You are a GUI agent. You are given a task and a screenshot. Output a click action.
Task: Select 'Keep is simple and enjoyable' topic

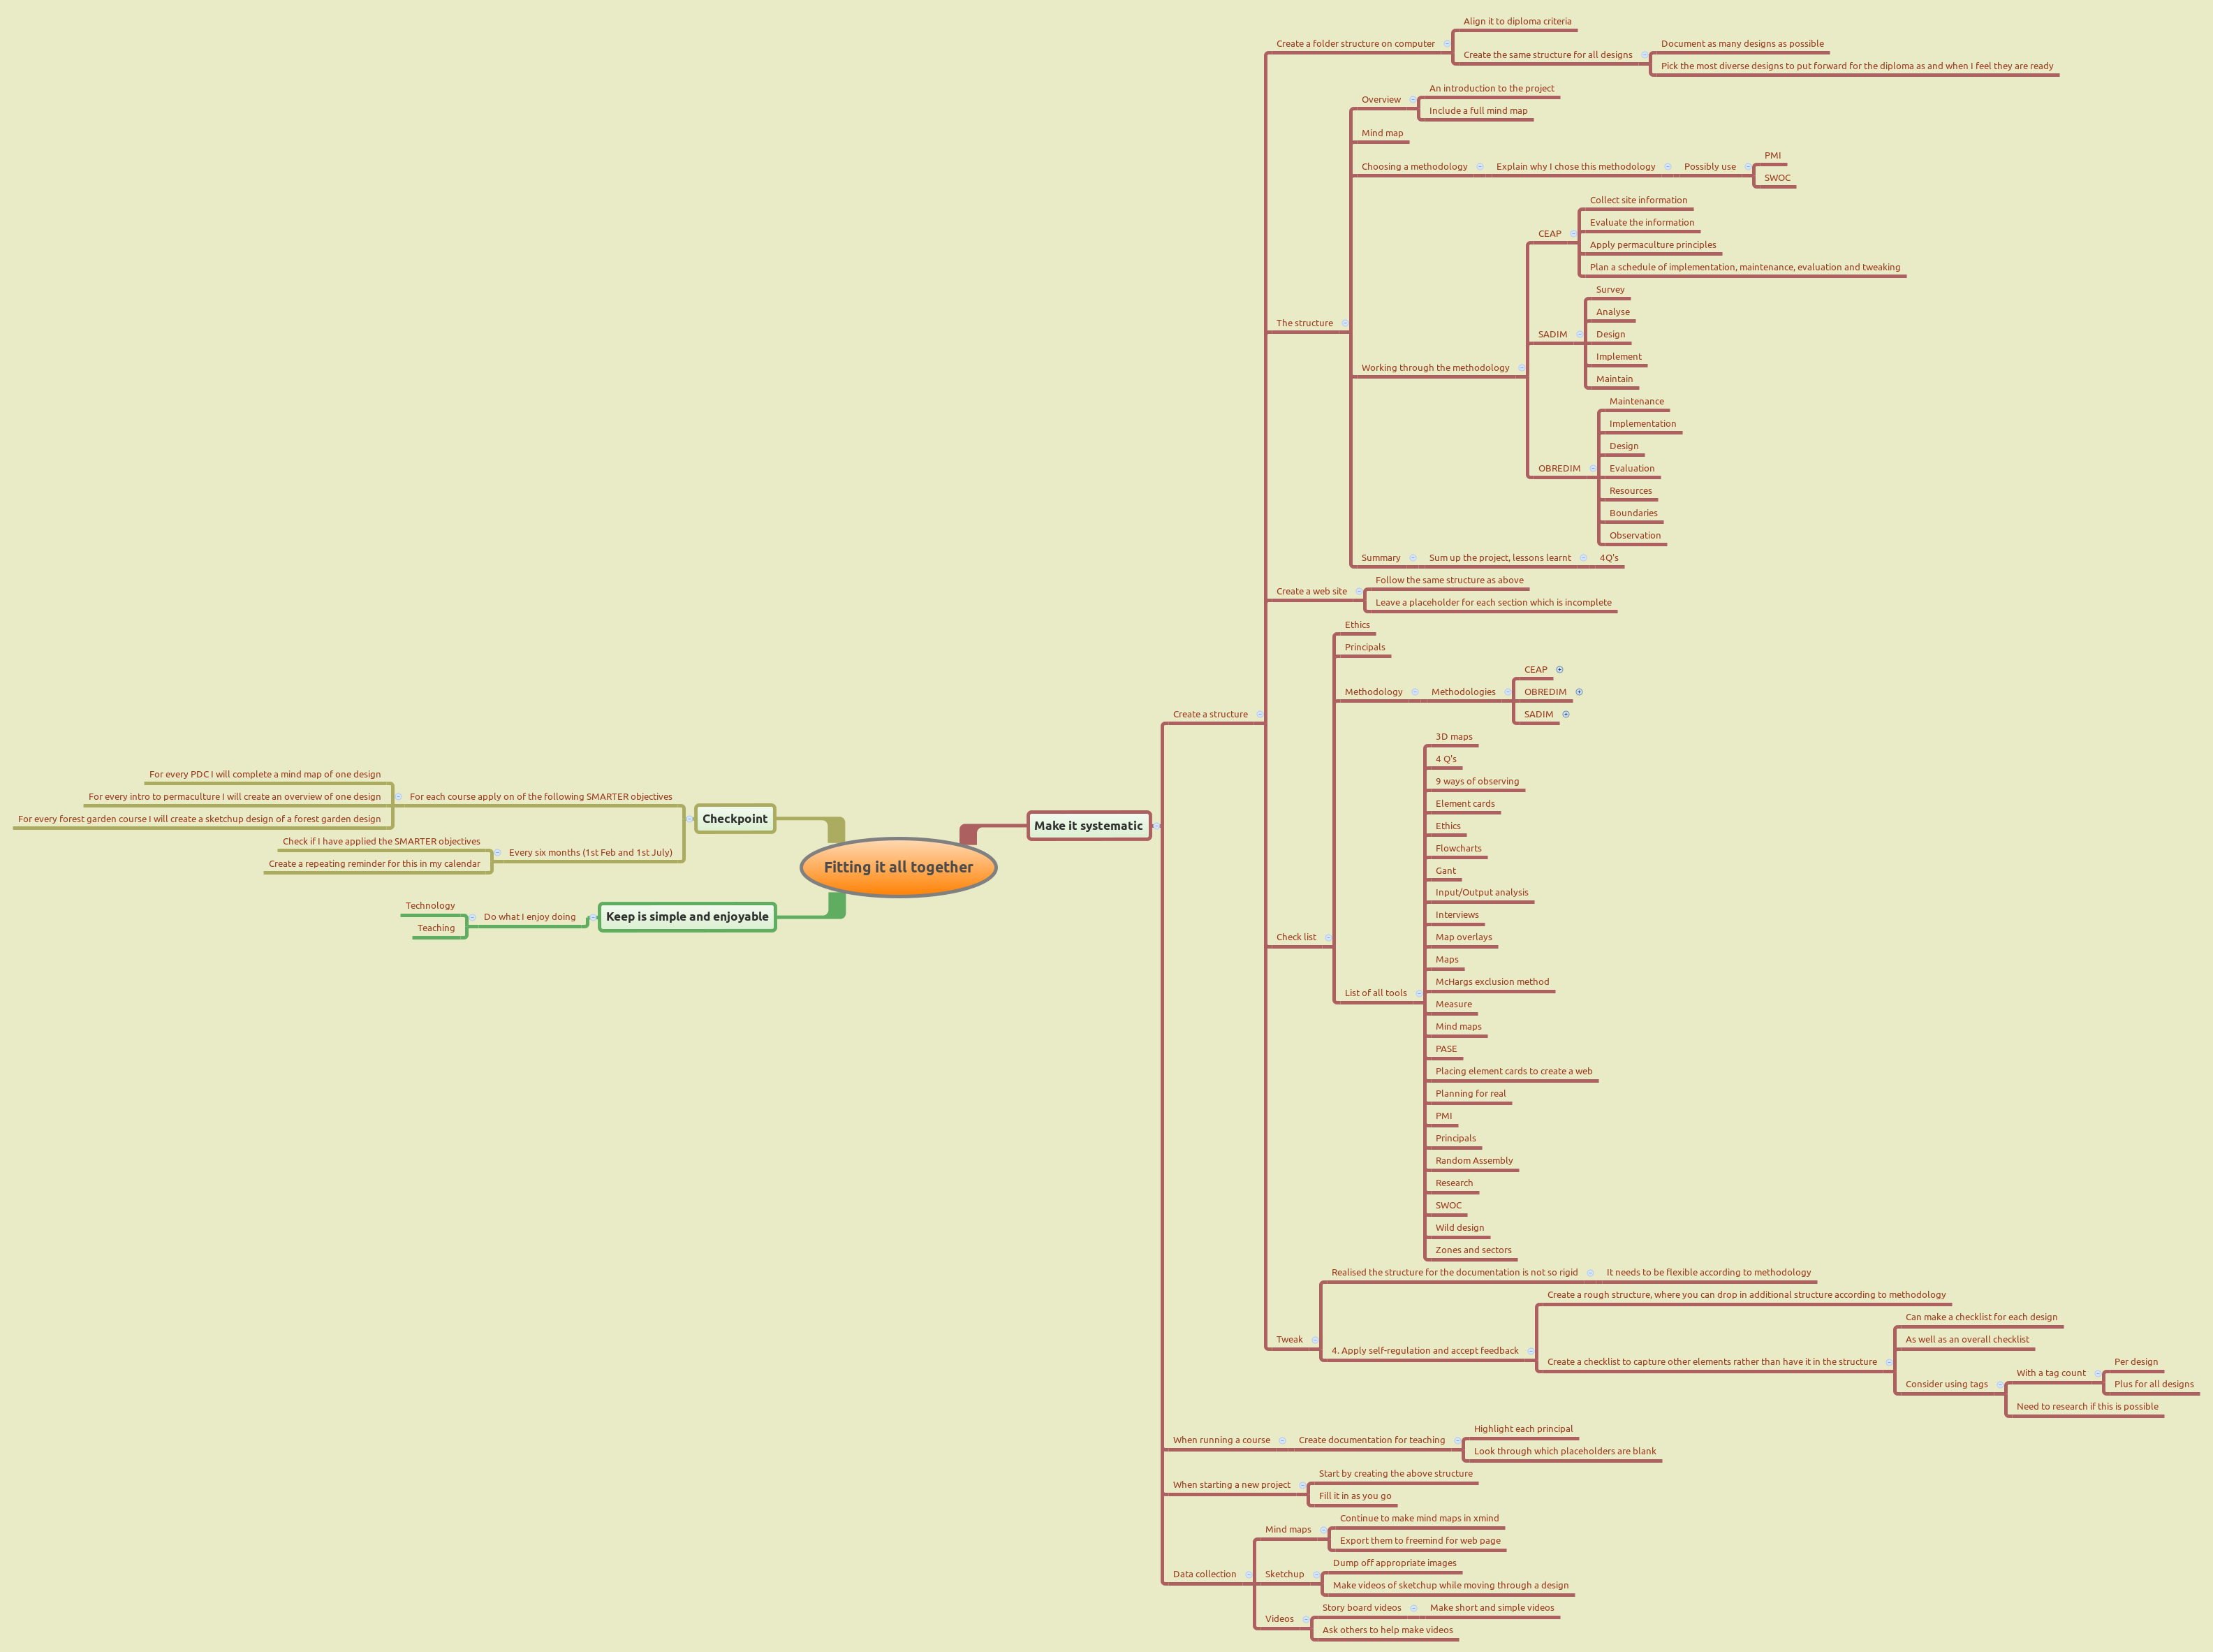(x=686, y=917)
